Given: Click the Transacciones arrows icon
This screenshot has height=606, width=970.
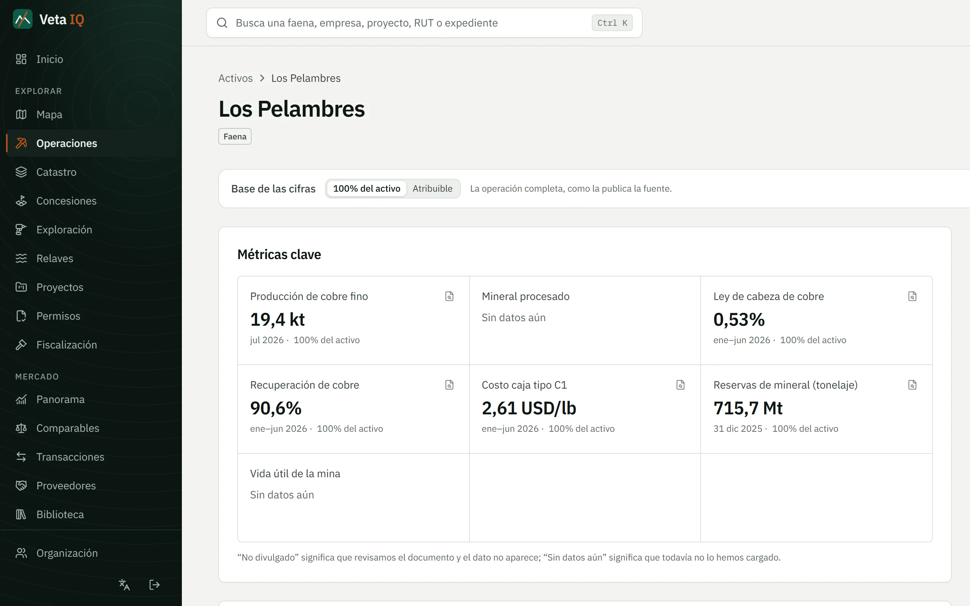Looking at the screenshot, I should [x=21, y=457].
